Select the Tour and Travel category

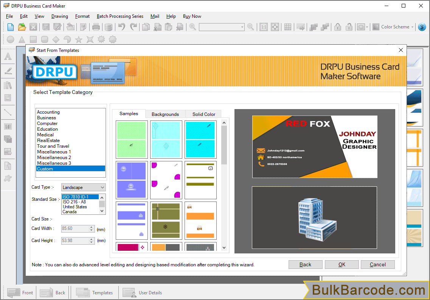(53, 146)
